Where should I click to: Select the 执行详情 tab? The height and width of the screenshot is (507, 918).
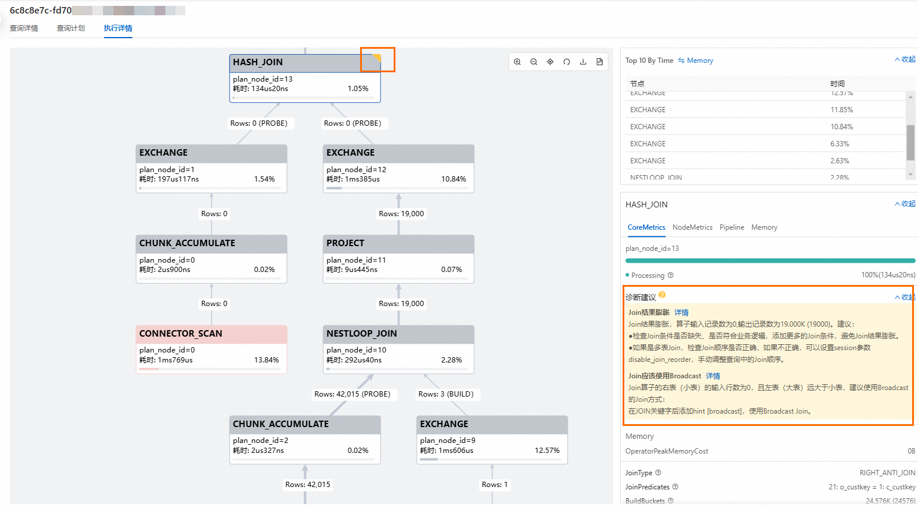[x=118, y=28]
